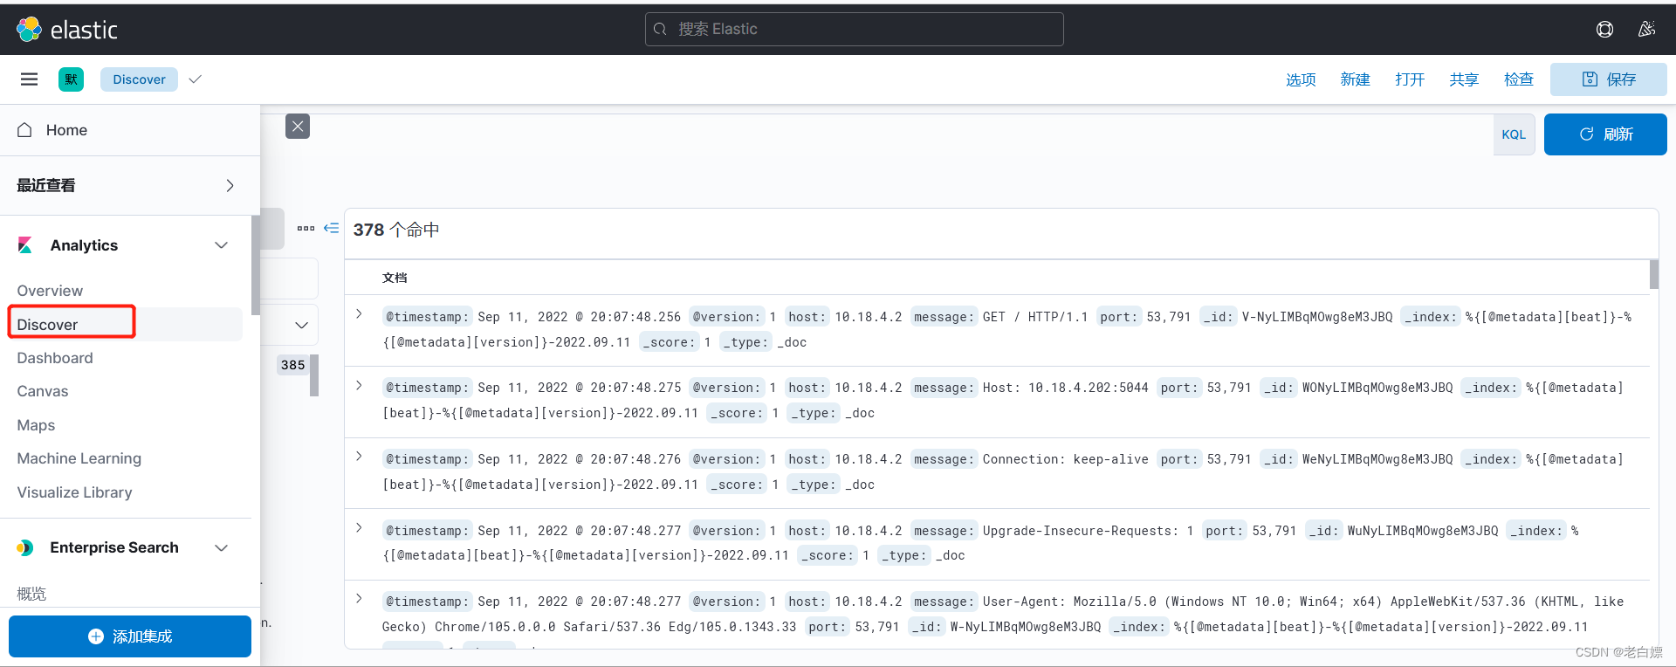Click the Analytics Kibana icon
The image size is (1676, 667).
tap(25, 245)
